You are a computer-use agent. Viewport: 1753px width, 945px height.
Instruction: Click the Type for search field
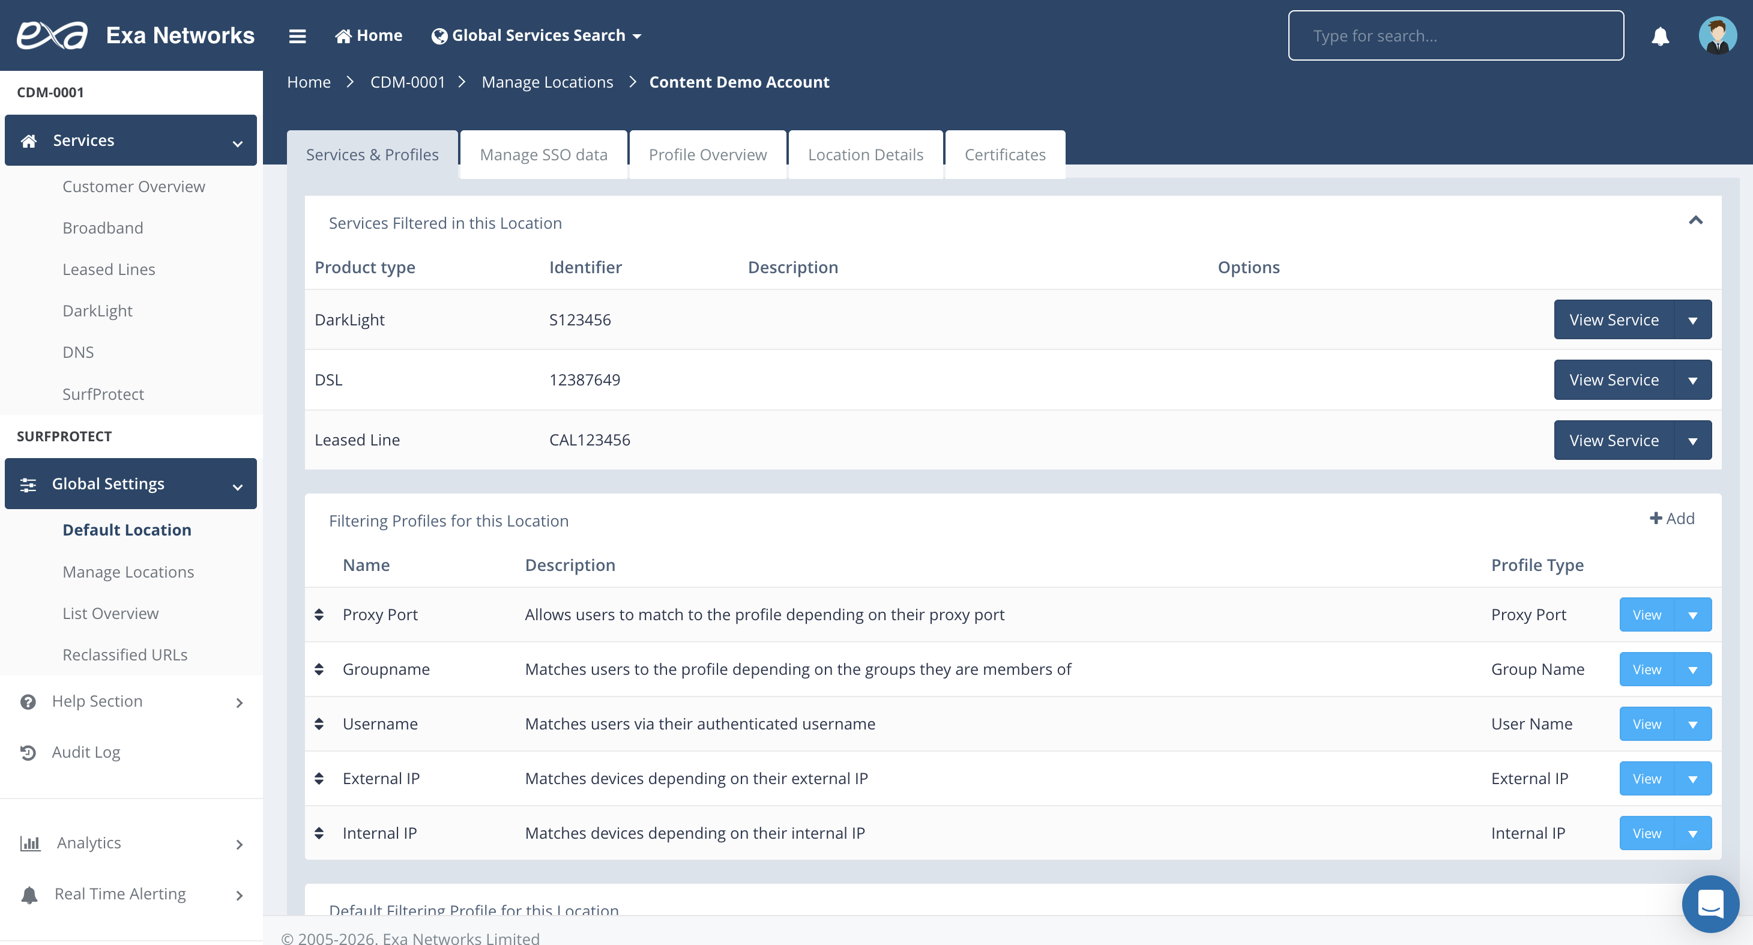pos(1455,35)
